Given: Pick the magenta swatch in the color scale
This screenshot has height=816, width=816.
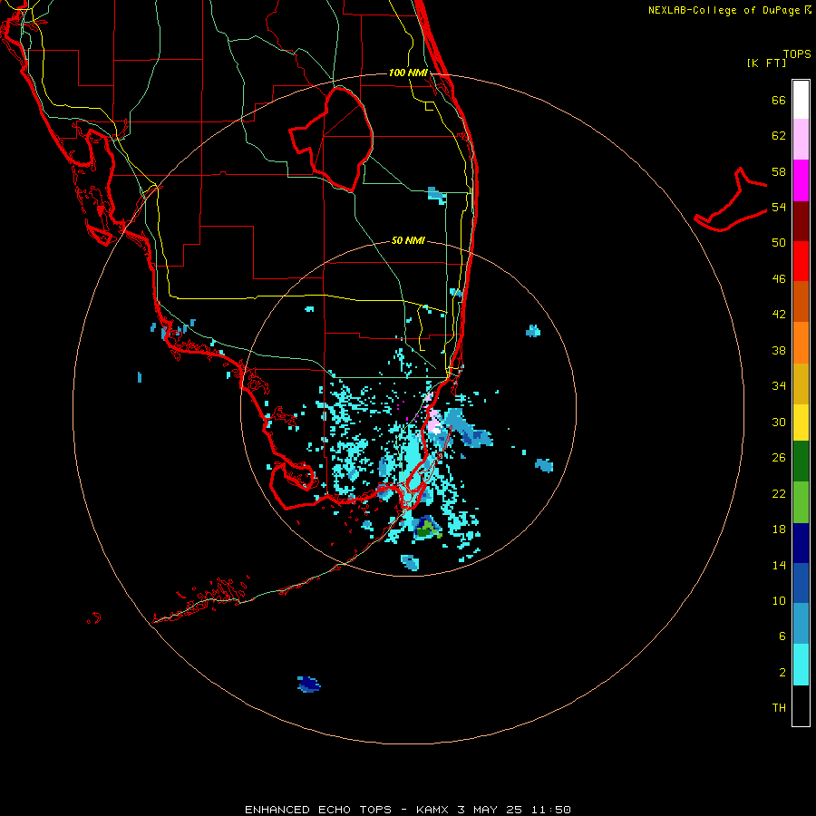Looking at the screenshot, I should point(801,180).
